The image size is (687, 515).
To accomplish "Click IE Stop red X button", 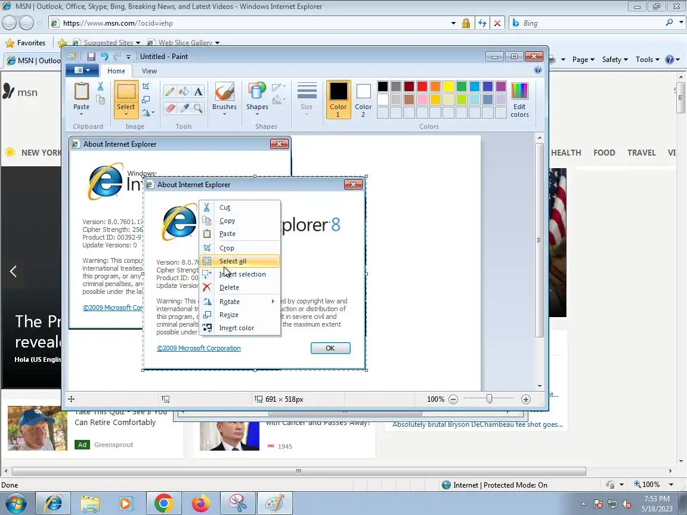I will coord(497,23).
